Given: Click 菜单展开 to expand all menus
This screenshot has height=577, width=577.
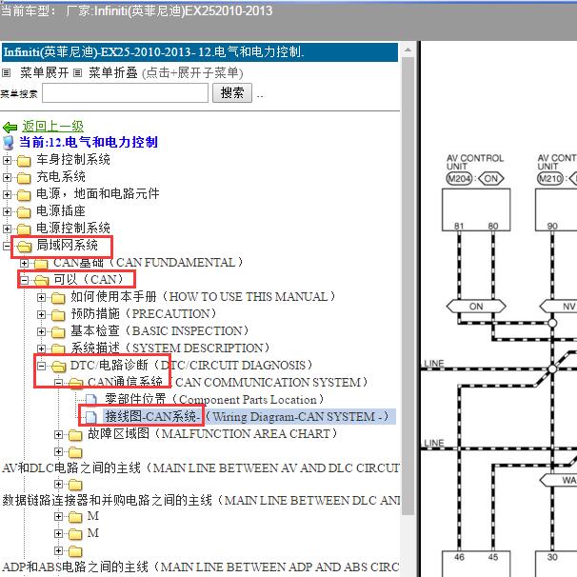Looking at the screenshot, I should point(44,72).
